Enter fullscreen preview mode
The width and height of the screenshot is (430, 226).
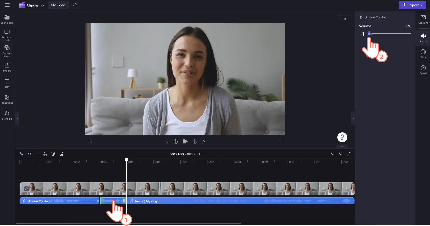tap(280, 141)
